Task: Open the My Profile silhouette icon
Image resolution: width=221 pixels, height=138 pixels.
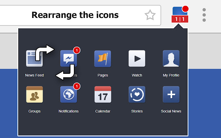Action: [171, 58]
